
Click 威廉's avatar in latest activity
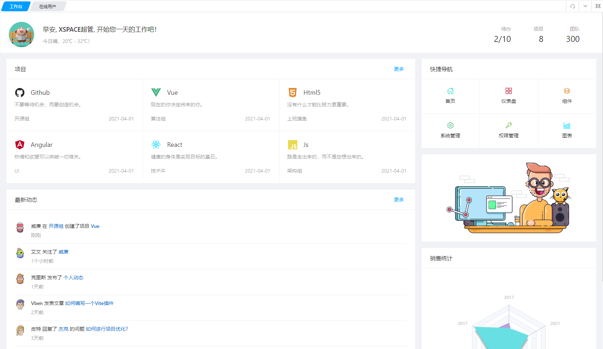[x=20, y=228]
